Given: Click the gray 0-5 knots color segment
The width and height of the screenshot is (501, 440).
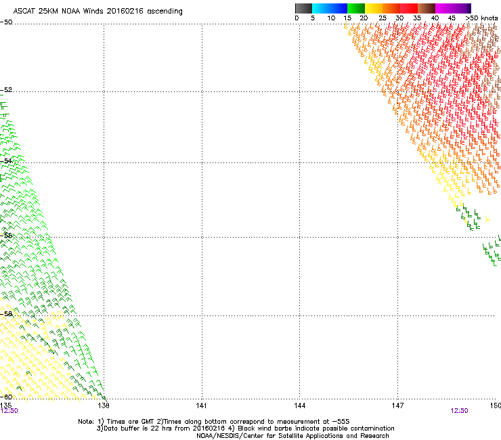Looking at the screenshot, I should click(303, 8).
